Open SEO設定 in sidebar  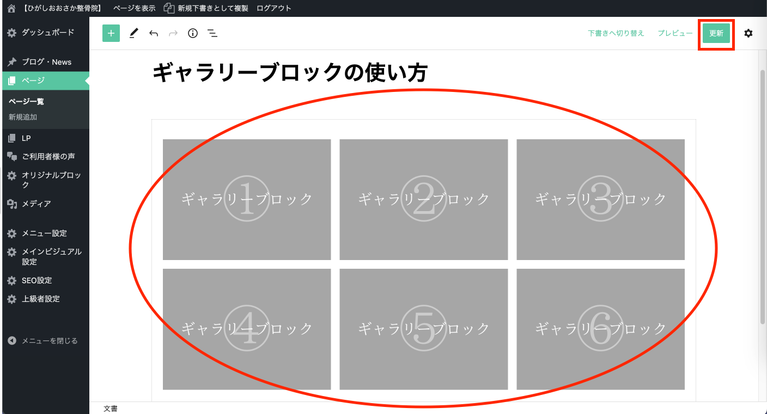(x=36, y=280)
